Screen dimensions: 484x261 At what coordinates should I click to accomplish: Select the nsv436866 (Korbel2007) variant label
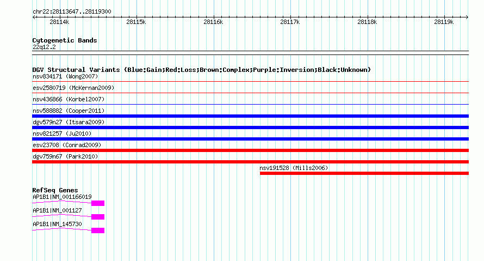(x=69, y=99)
